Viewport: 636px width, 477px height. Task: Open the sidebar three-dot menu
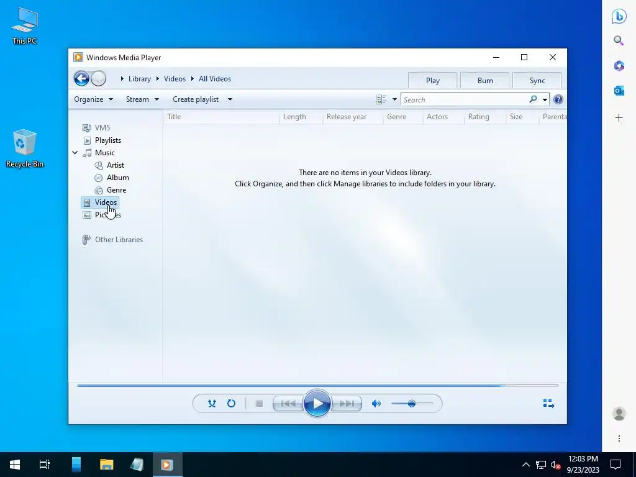[x=619, y=438]
